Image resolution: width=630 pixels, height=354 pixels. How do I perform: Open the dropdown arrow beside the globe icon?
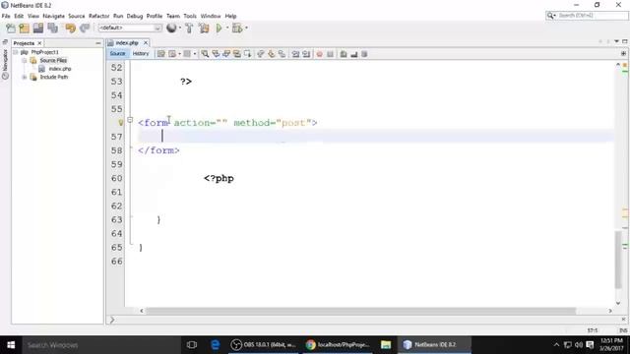pos(180,28)
